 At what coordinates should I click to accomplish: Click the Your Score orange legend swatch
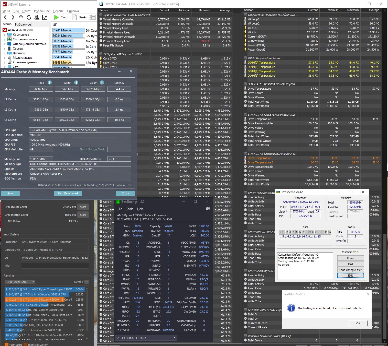click(6, 344)
